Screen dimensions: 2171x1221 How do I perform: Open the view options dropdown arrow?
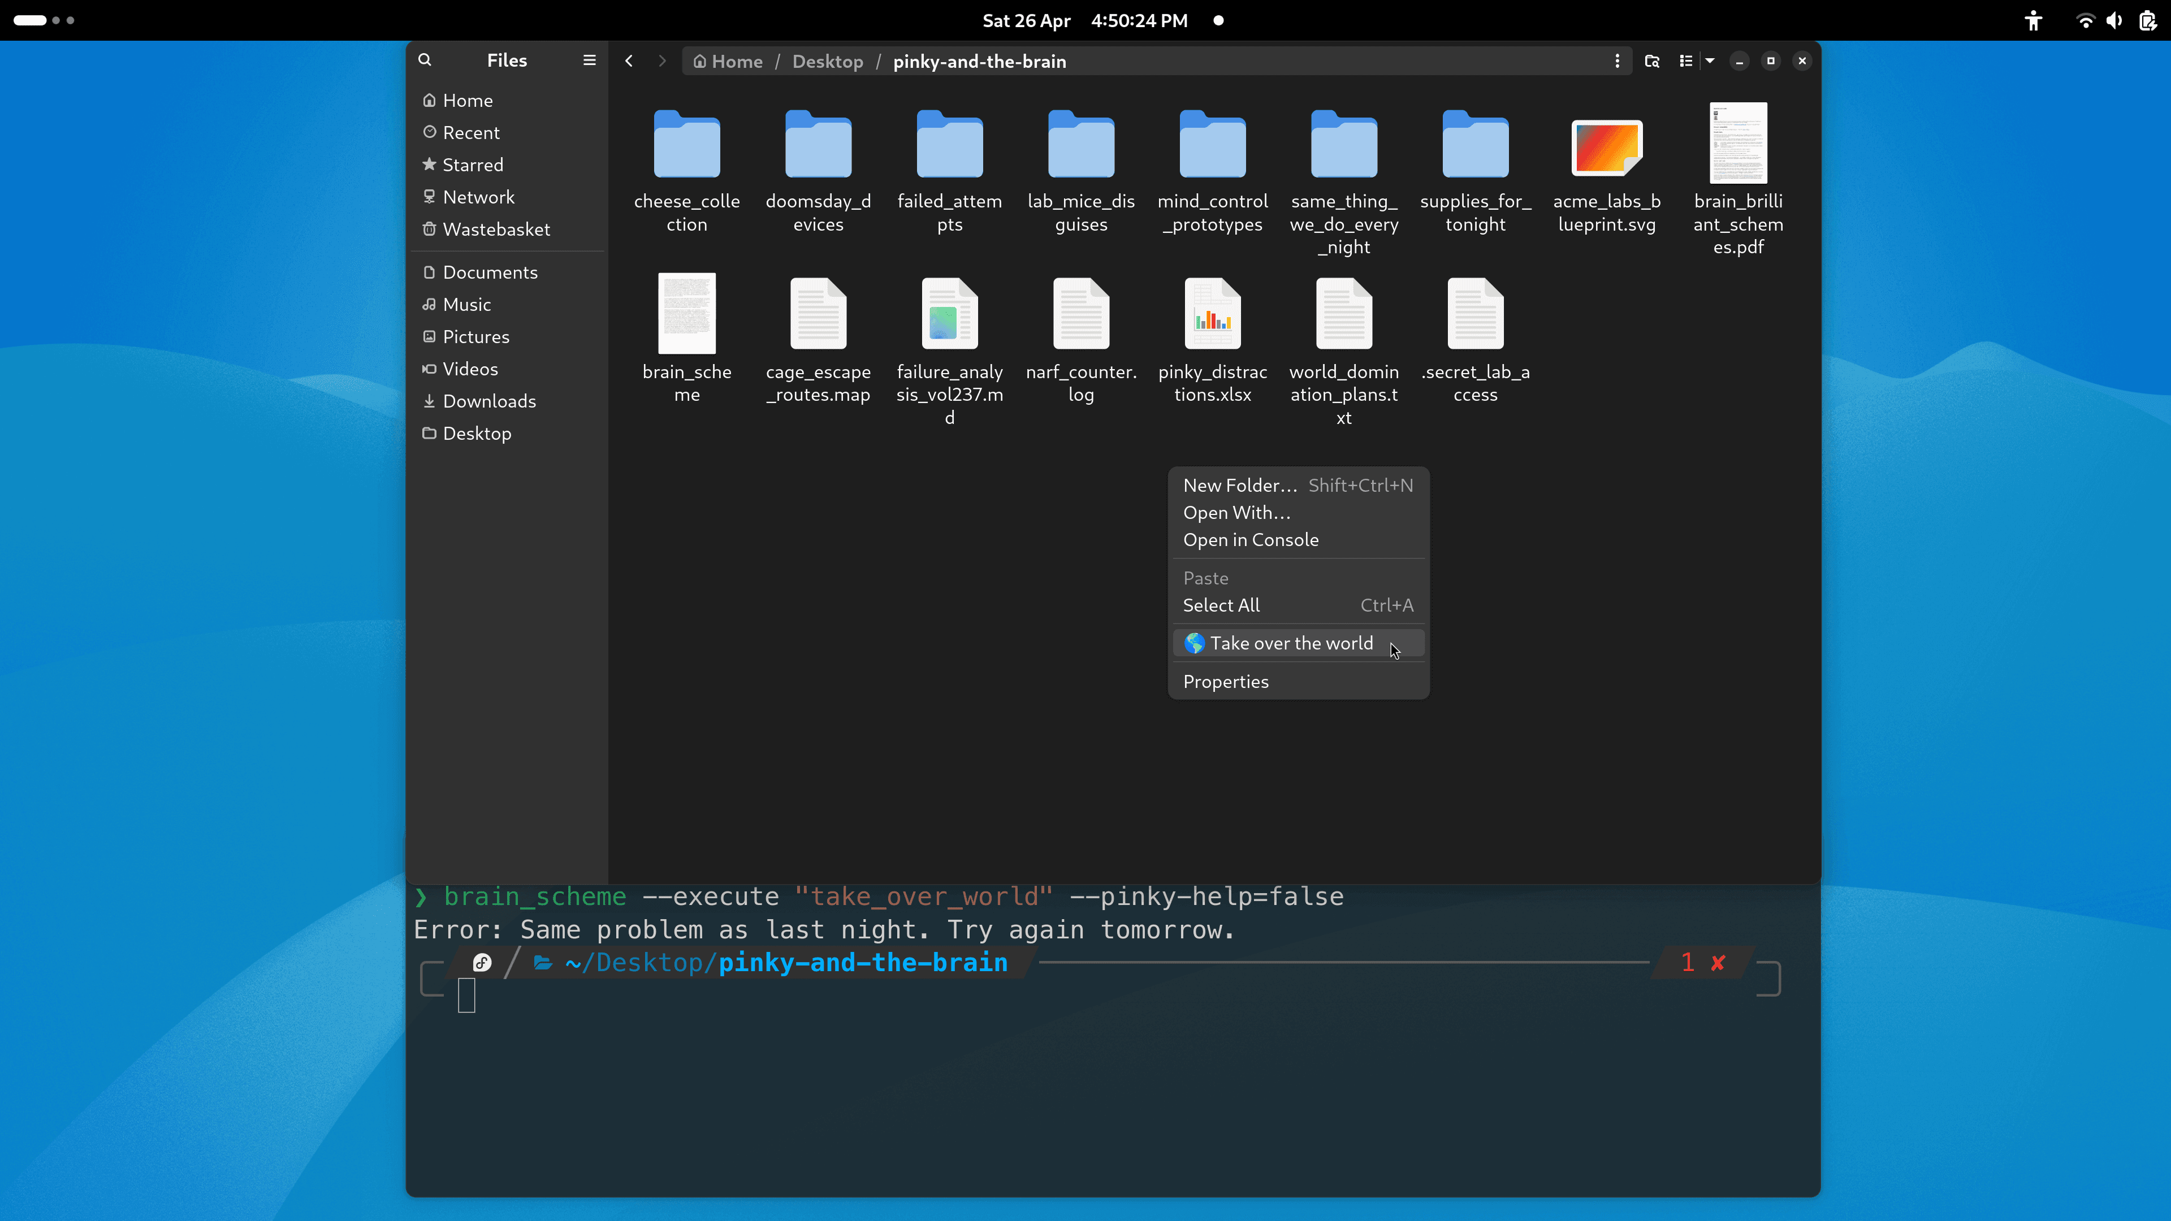(1709, 60)
